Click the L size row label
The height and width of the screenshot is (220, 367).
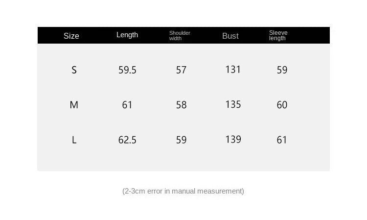tap(74, 140)
